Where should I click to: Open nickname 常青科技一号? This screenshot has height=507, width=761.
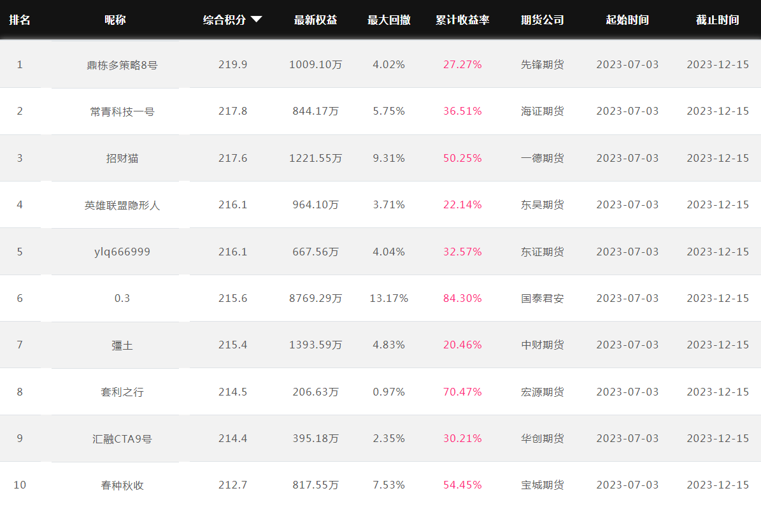click(122, 111)
